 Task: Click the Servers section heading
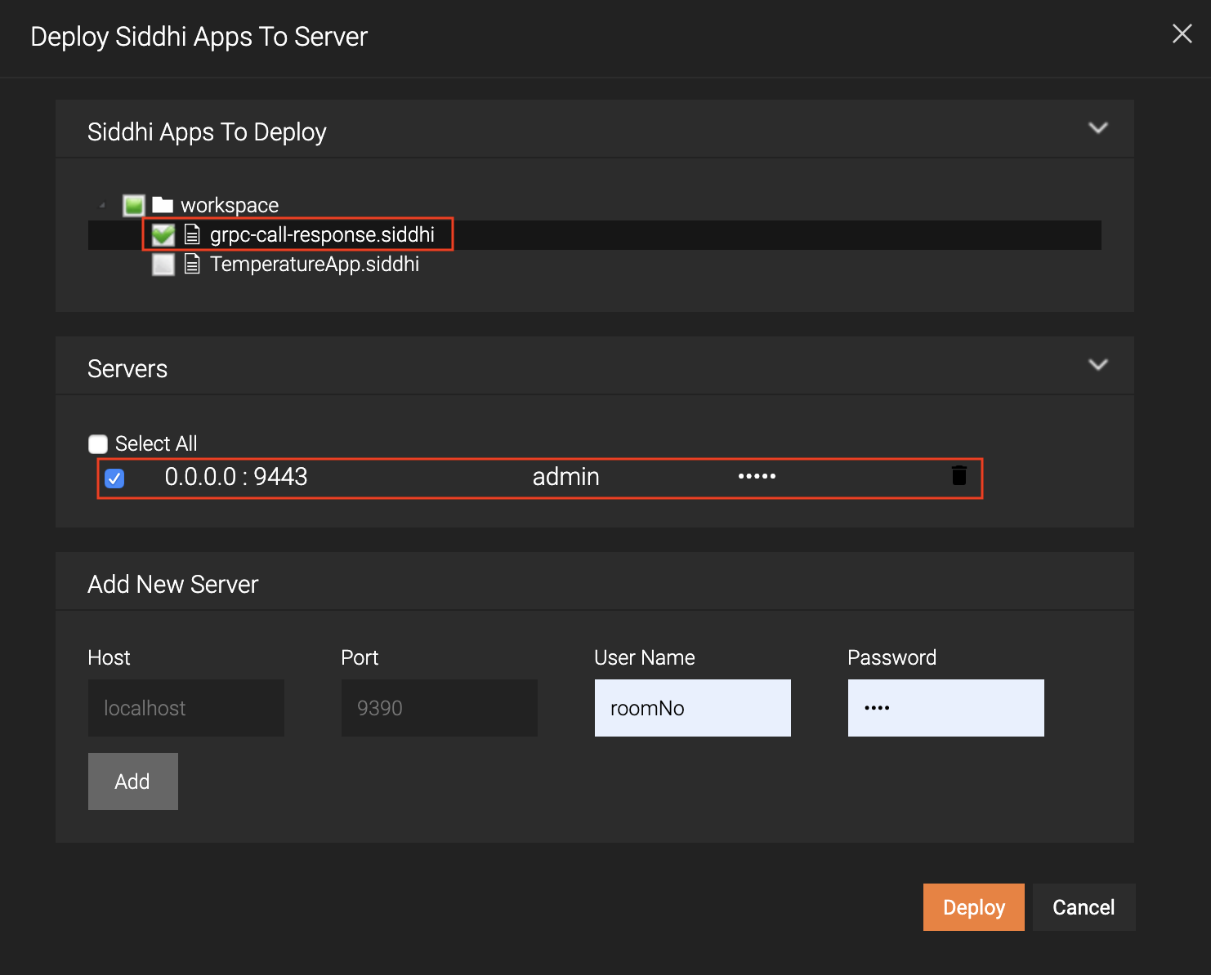pyautogui.click(x=127, y=369)
